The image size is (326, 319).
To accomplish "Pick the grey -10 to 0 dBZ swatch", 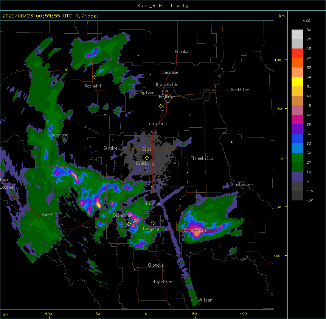I will [297, 186].
